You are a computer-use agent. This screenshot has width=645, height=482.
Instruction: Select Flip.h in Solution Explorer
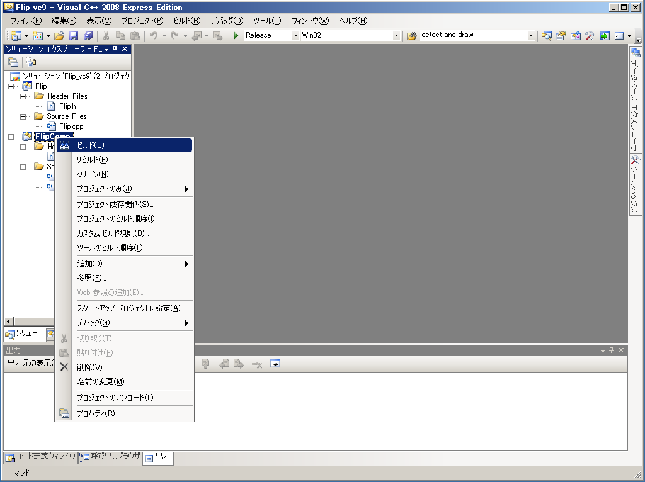pyautogui.click(x=67, y=106)
